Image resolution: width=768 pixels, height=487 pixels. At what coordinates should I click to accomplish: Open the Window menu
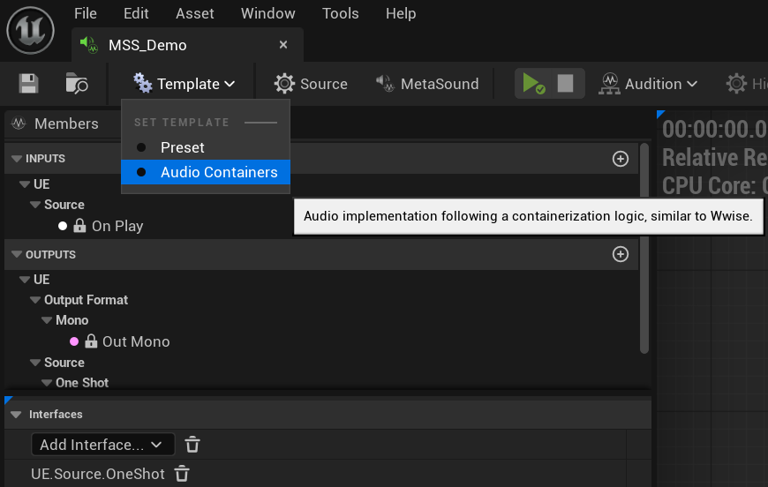click(268, 13)
